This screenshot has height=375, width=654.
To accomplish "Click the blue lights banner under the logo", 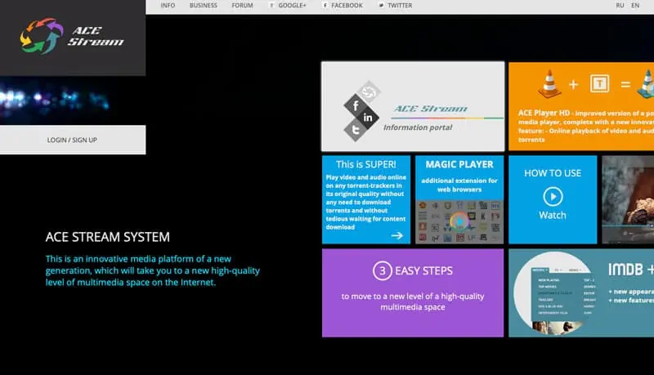I will [73, 100].
